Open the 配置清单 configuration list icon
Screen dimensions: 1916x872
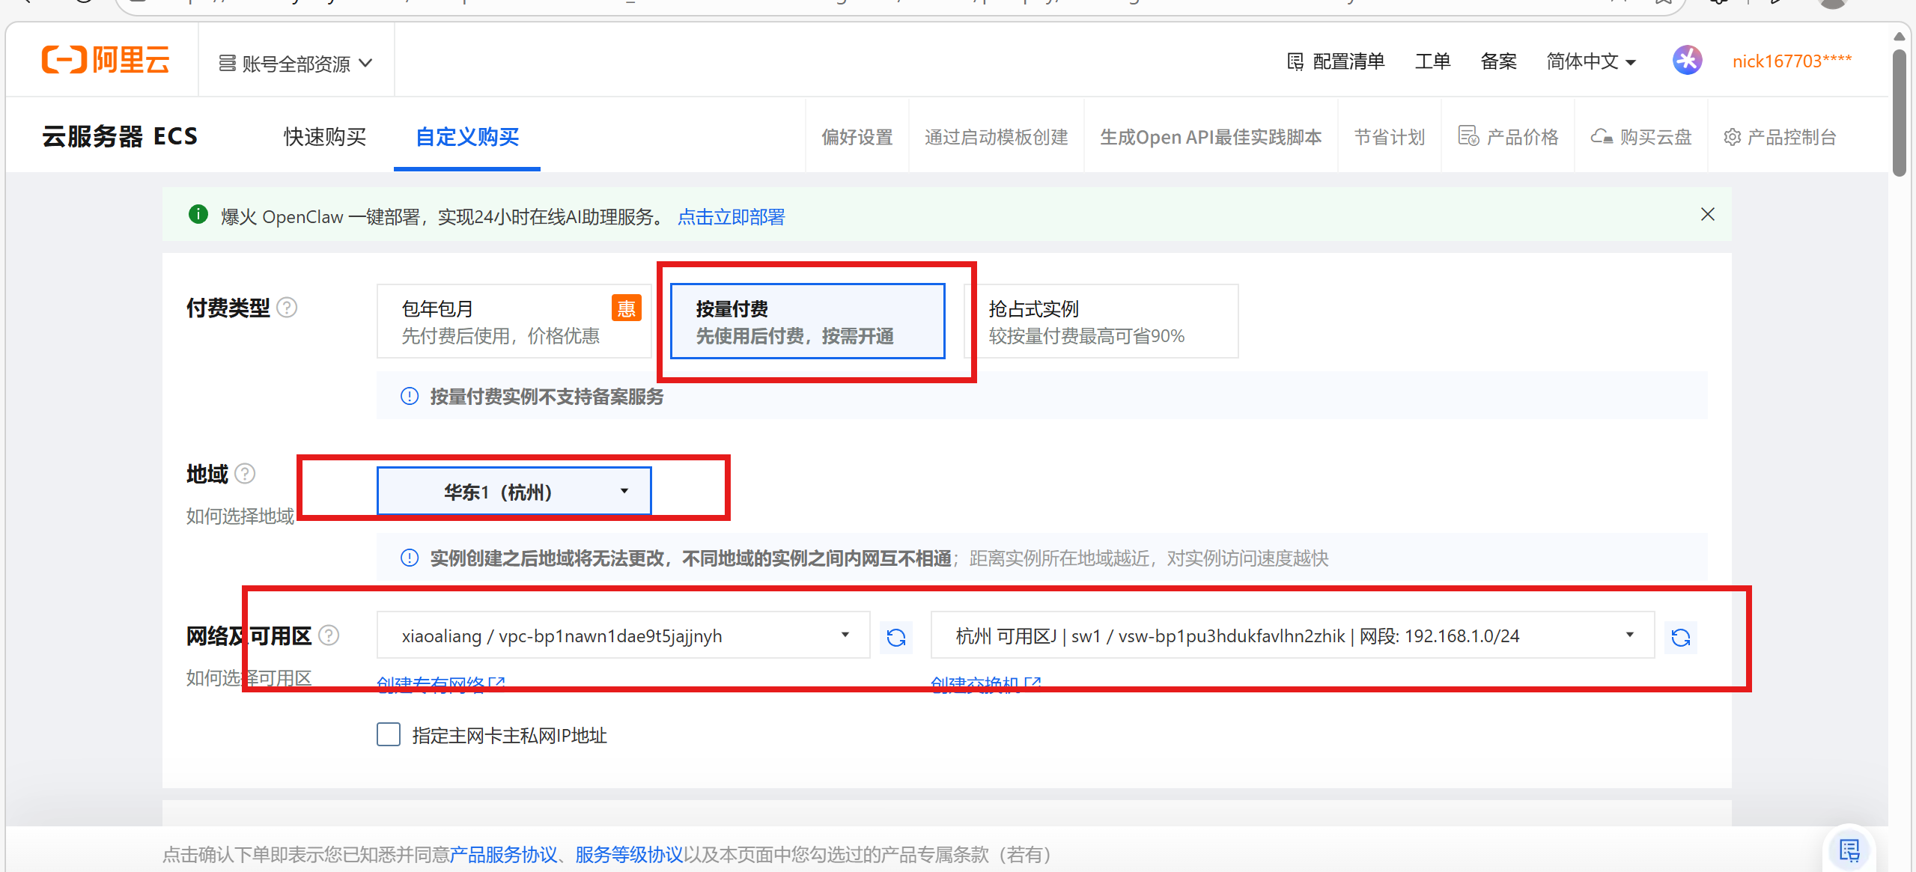click(x=1295, y=61)
